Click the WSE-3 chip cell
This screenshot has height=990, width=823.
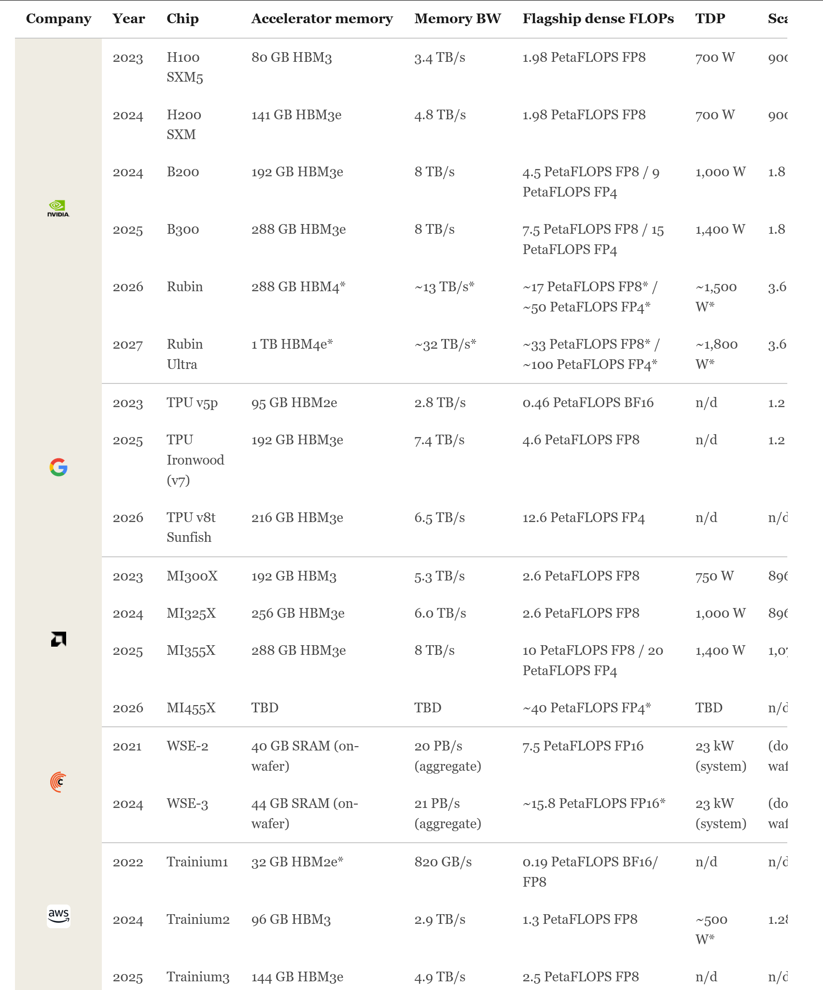point(187,804)
